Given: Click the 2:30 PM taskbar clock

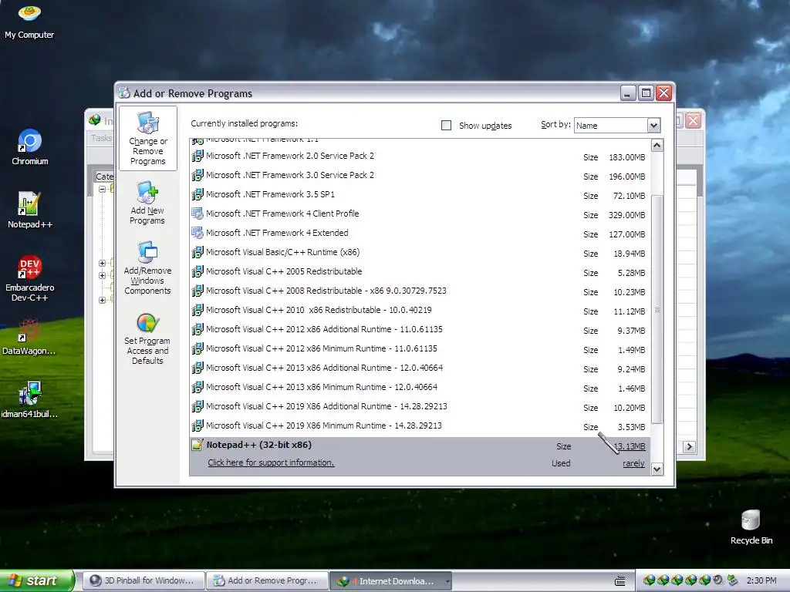Looking at the screenshot, I should click(x=761, y=580).
